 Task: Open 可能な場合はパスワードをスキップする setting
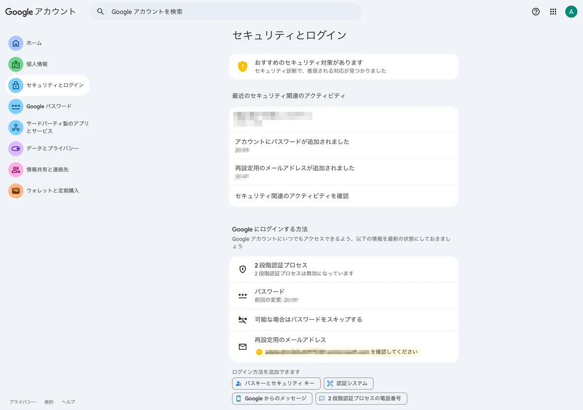click(x=343, y=320)
